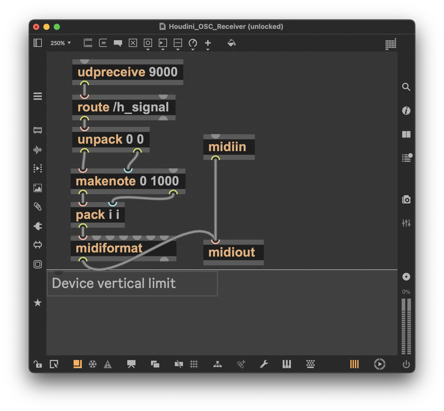Open the patcher windows orange icon
Image resolution: width=444 pixels, height=411 pixels.
78,364
